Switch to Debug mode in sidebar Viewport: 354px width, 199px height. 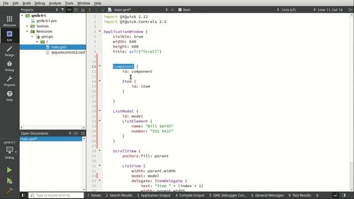tap(9, 66)
